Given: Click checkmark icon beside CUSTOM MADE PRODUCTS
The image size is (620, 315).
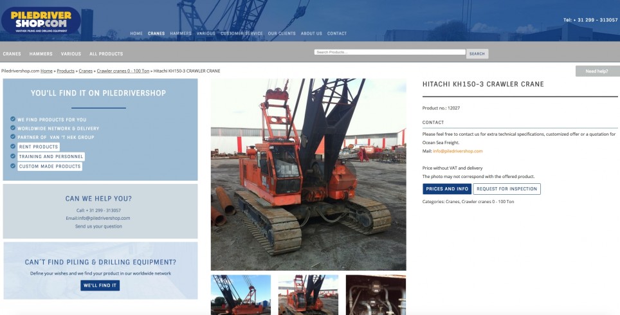Looking at the screenshot, I should tap(13, 166).
